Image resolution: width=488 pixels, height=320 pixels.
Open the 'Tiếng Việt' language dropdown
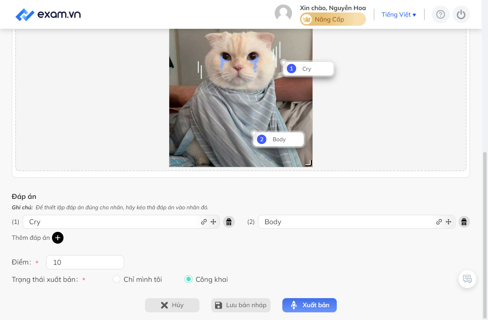tap(399, 15)
